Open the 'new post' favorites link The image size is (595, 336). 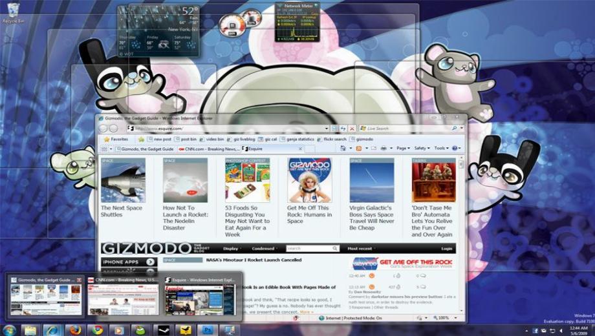158,139
